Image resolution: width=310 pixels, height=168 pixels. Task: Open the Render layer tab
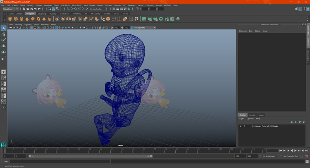252,115
